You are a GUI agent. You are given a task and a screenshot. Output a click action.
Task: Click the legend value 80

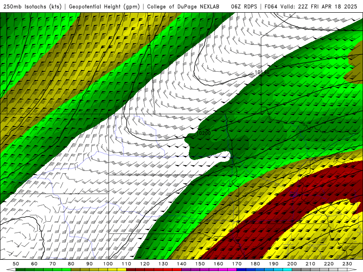coord(71,264)
